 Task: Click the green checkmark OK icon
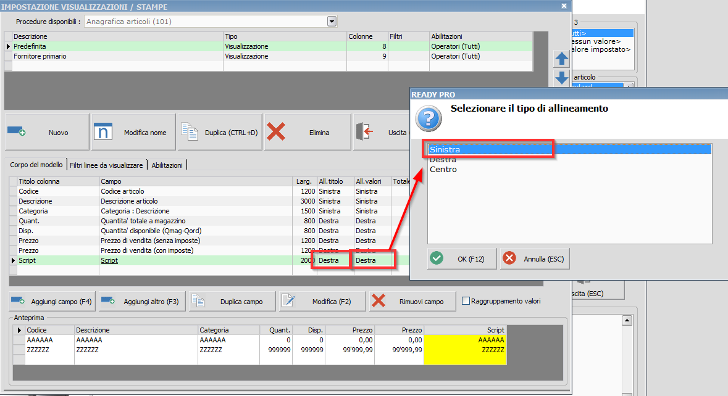tap(437, 258)
